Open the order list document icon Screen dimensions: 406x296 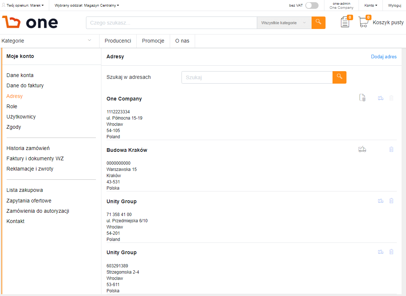345,22
